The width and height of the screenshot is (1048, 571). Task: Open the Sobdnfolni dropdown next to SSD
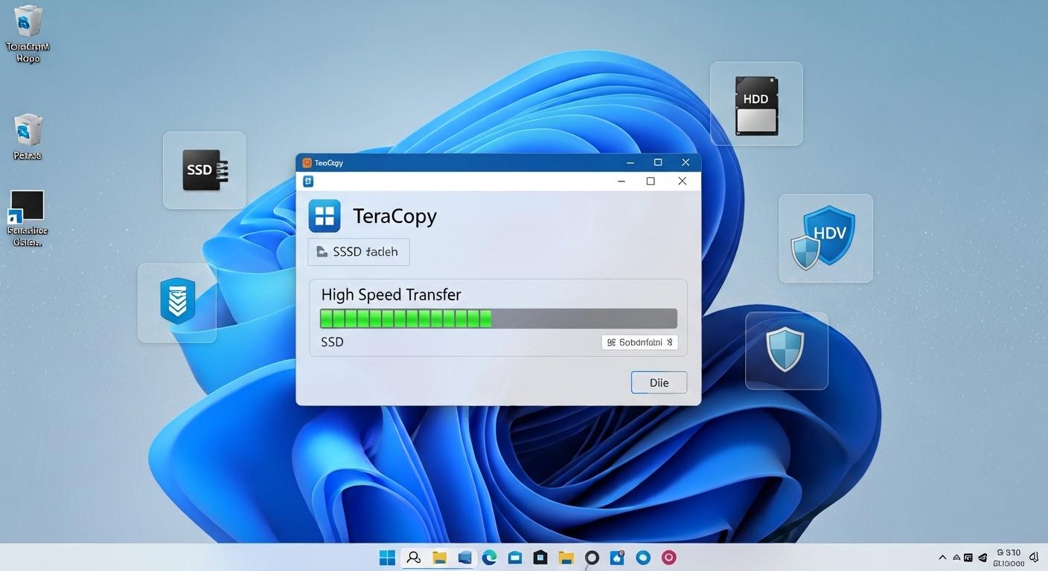click(x=639, y=342)
